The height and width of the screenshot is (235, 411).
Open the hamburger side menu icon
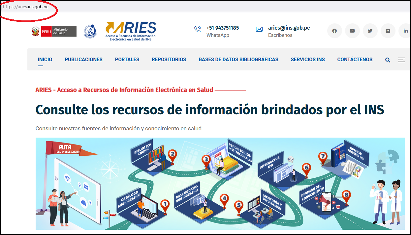[401, 60]
